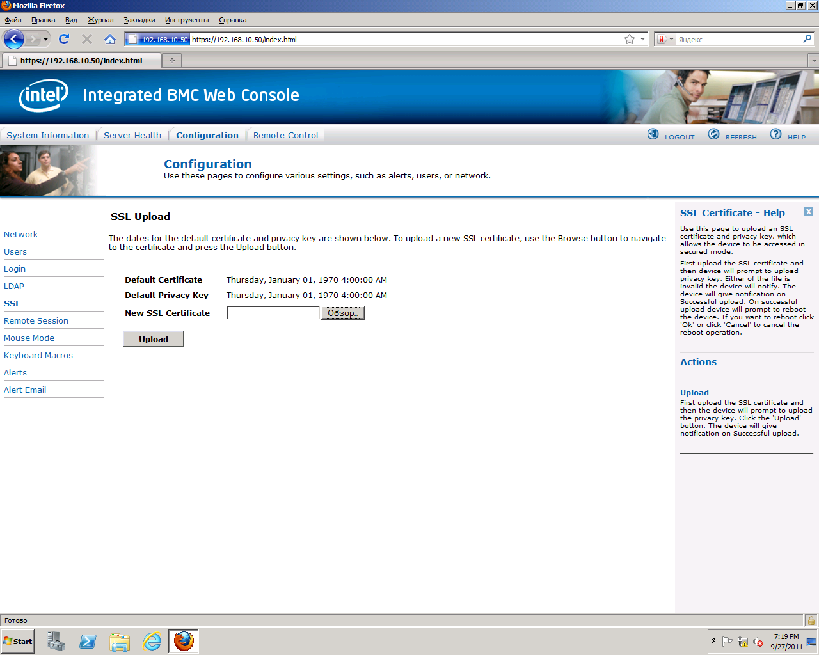Open the Remote Session settings link
The width and height of the screenshot is (819, 655).
pyautogui.click(x=36, y=320)
